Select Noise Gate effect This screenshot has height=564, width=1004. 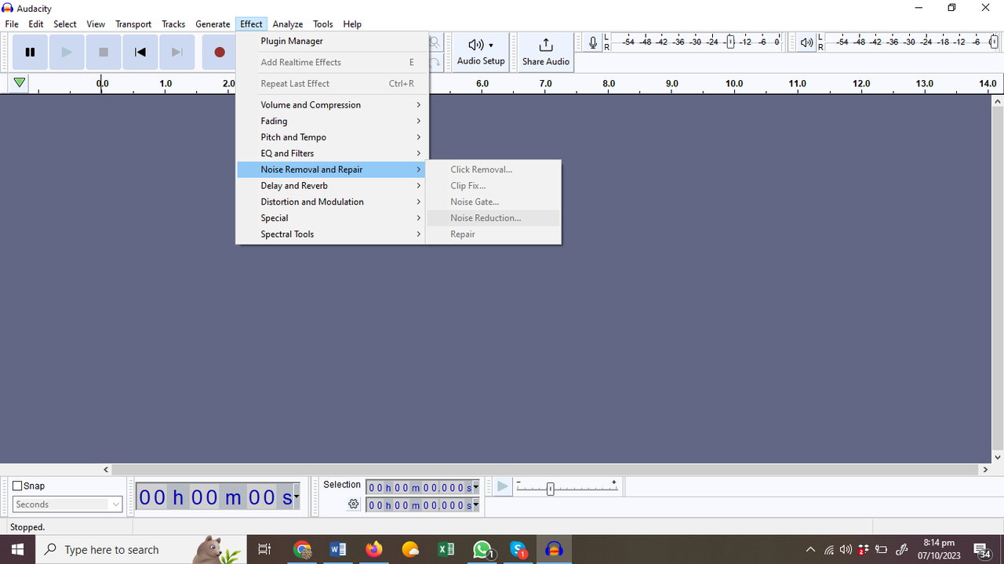coord(493,202)
